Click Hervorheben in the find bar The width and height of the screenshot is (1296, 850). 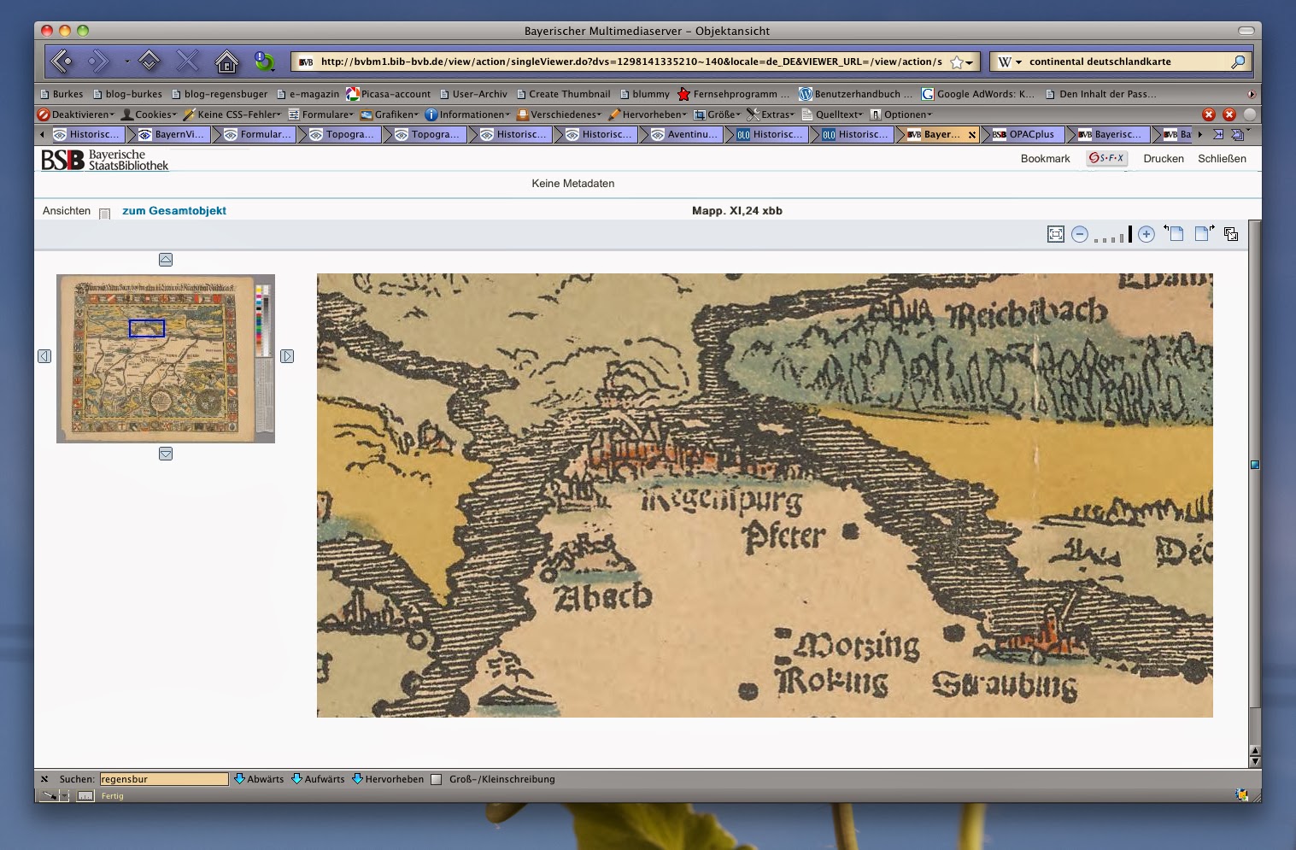(388, 779)
